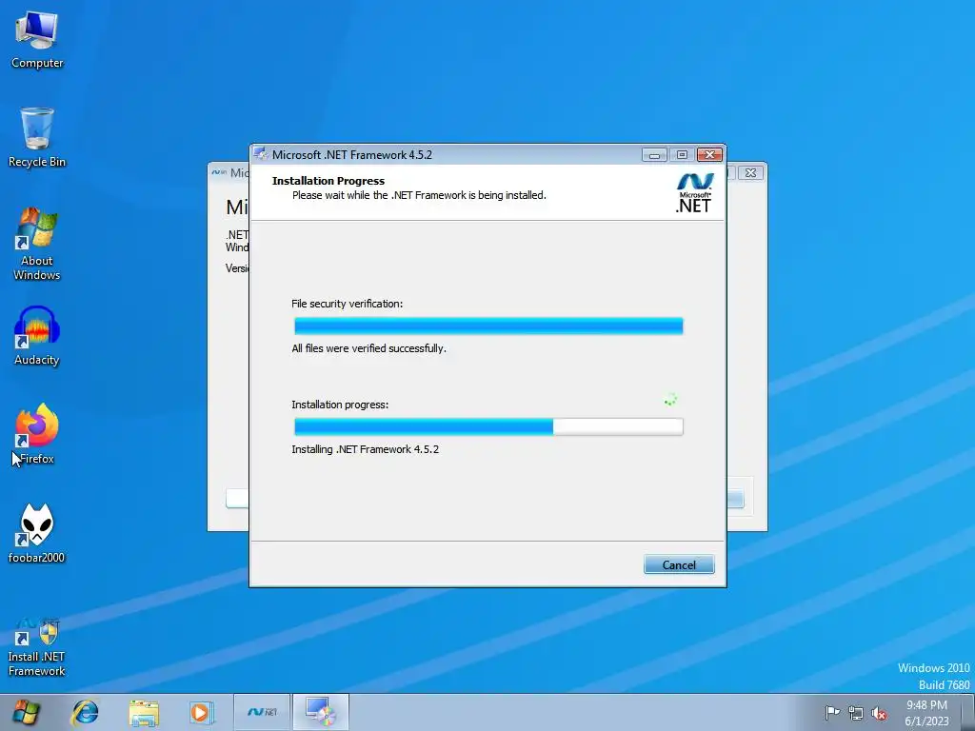Screen dimensions: 975x731
Task: Select the Audacity desktop shortcut
Action: point(37,336)
